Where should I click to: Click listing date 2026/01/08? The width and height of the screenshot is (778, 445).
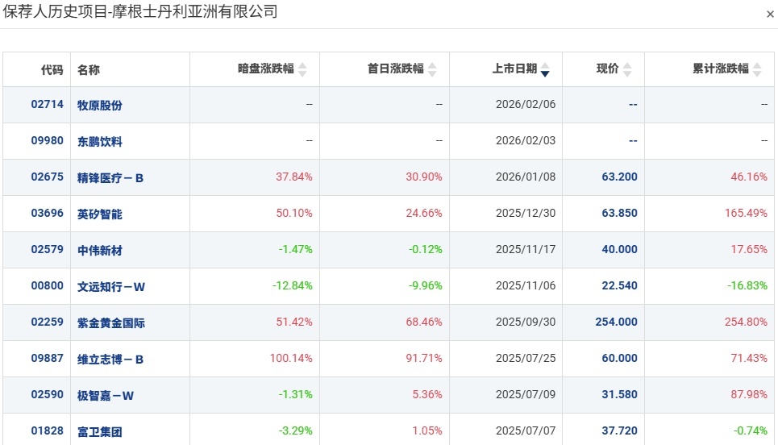[x=526, y=177]
